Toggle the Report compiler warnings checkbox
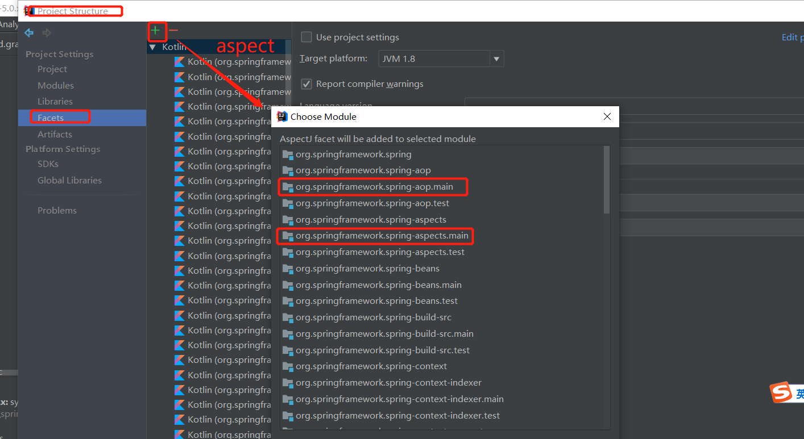The width and height of the screenshot is (804, 439). pos(306,84)
